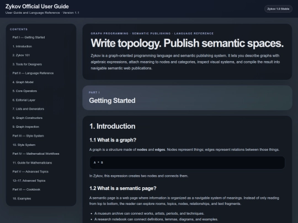The height and width of the screenshot is (223, 298).
Task: Click the bold word 'nodes' in paragraph
Action: point(142,150)
